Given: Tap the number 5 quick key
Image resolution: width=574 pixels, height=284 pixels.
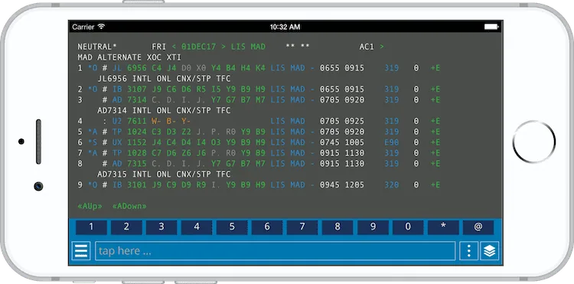Looking at the screenshot, I should click(x=232, y=227).
